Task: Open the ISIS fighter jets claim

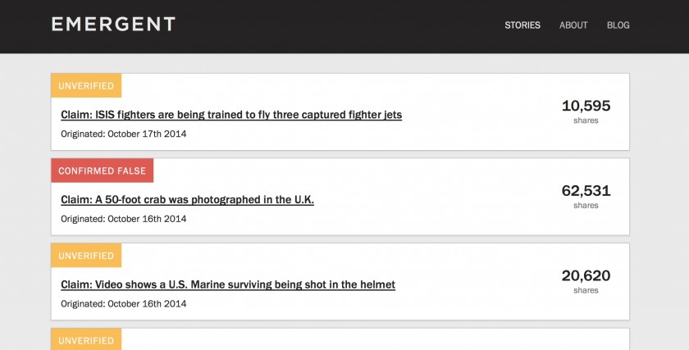Action: 231,115
